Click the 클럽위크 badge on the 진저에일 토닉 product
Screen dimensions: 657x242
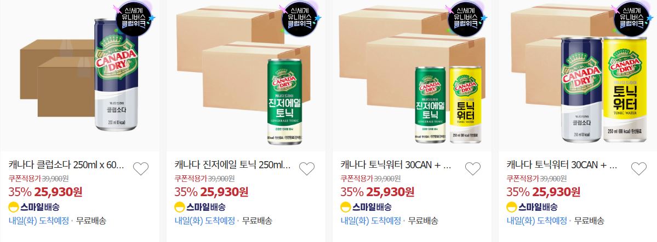[300, 18]
